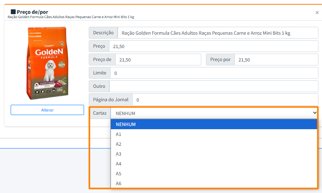Click the Preço por value field
Viewport: 322px width, 193px height.
[x=276, y=59]
